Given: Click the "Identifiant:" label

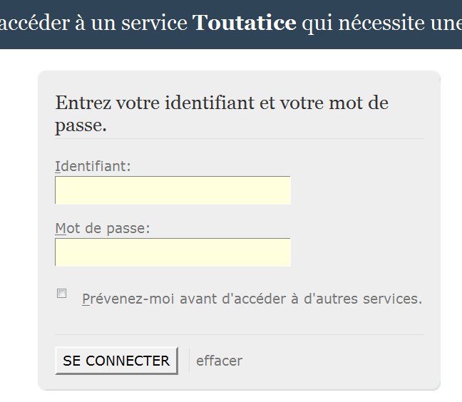Looking at the screenshot, I should pyautogui.click(x=93, y=166).
